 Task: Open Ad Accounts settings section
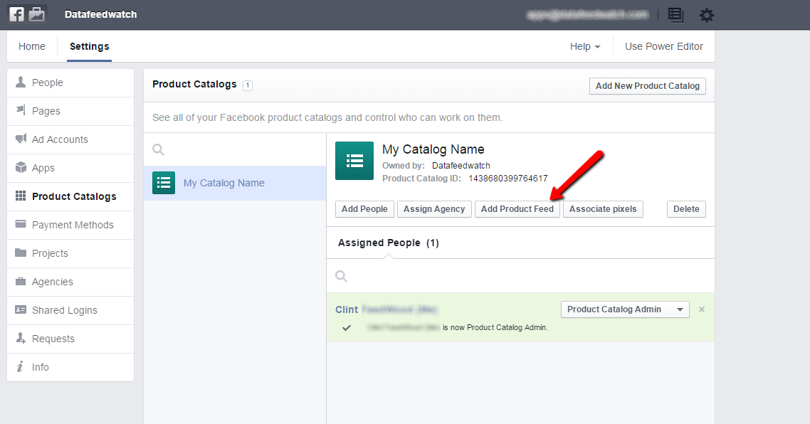(x=70, y=139)
